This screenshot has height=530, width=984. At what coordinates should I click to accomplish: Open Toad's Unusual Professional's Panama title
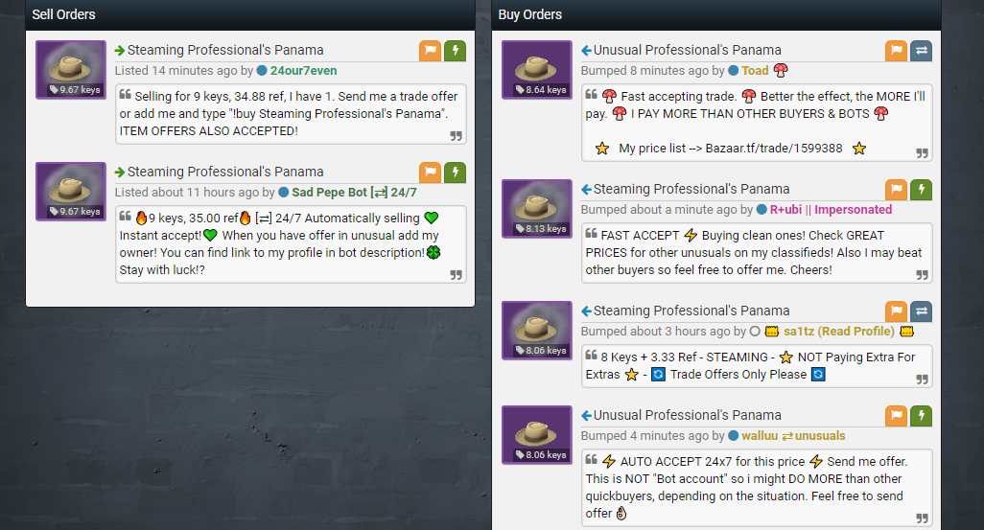click(x=687, y=50)
